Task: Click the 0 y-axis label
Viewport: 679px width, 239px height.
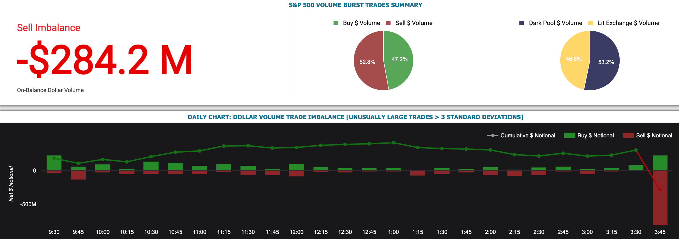Action: pyautogui.click(x=35, y=171)
